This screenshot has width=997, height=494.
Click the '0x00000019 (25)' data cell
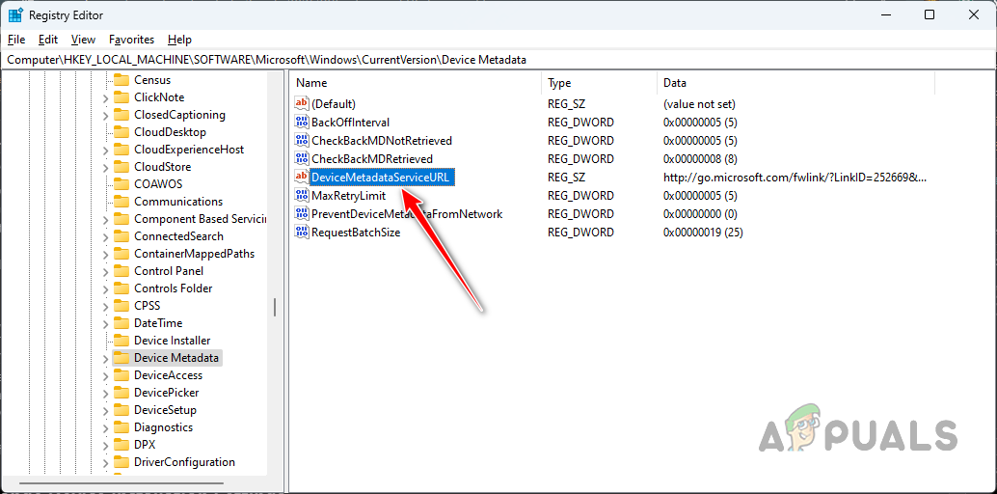coord(703,233)
